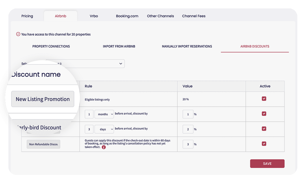Screen dimensions: 306x183
Task: Click the 'Eligible listings only' rule text
Action: [x=97, y=99]
